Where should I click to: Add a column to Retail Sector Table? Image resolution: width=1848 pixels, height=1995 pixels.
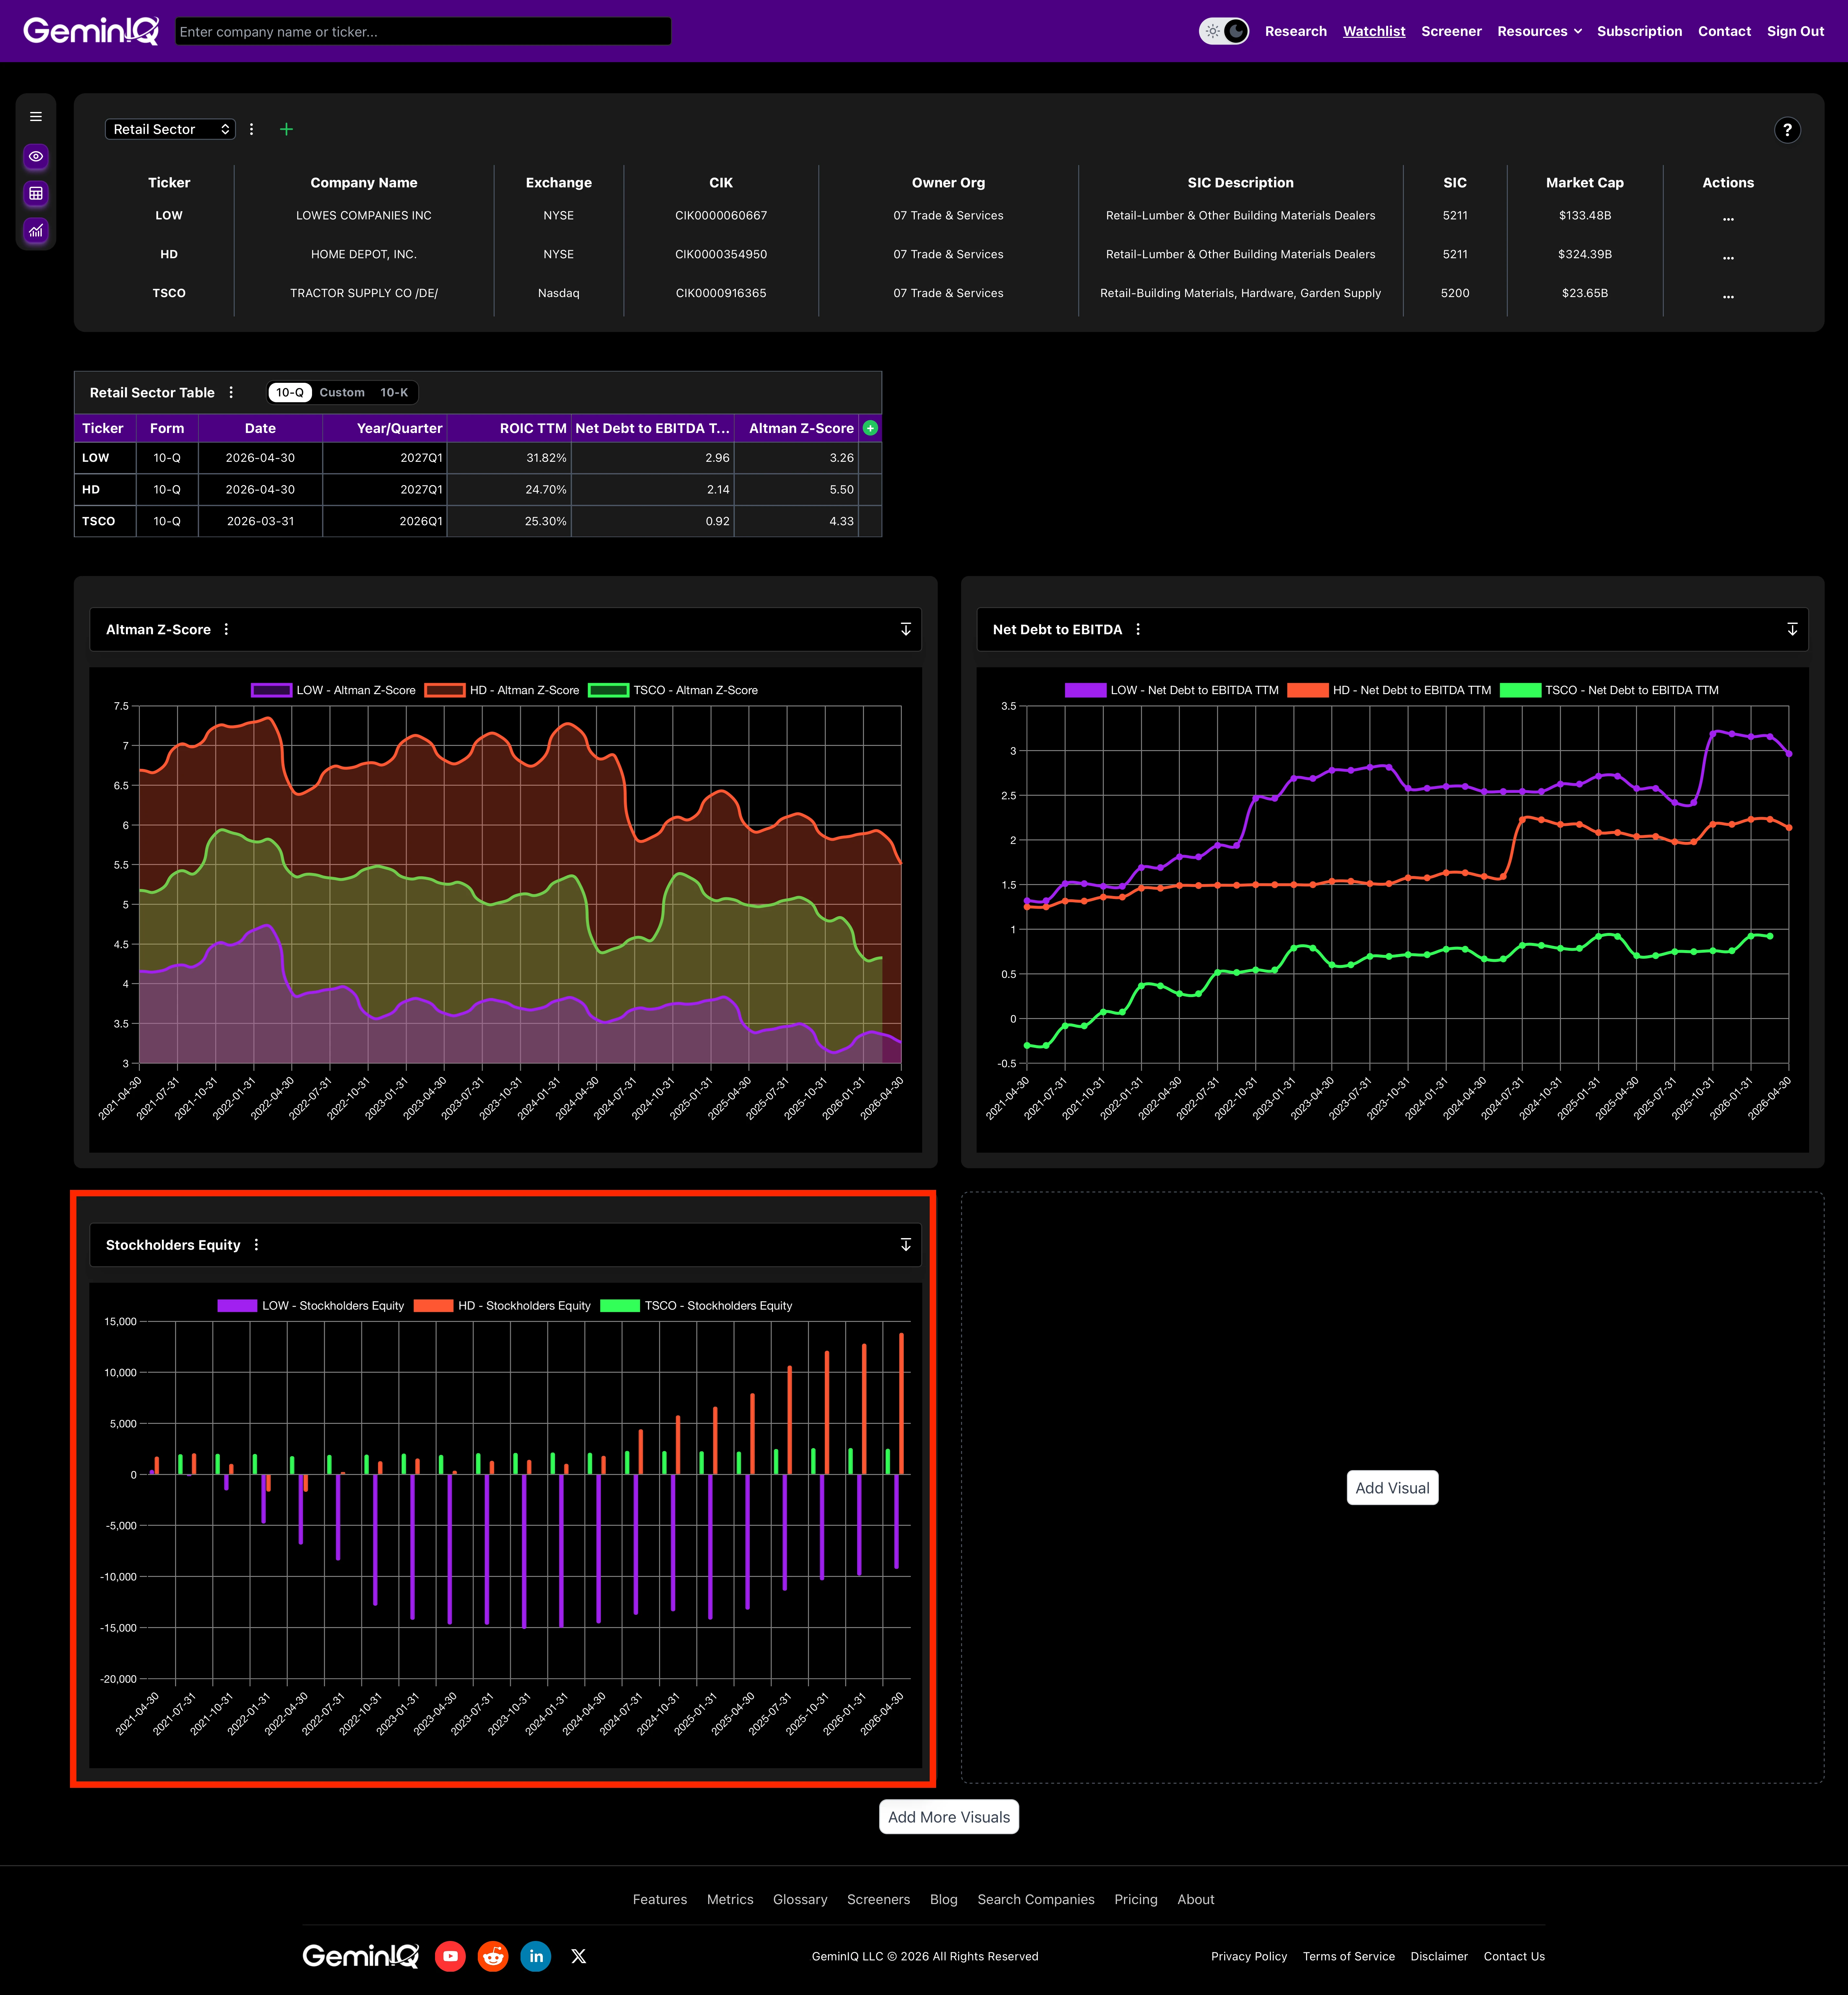[870, 428]
